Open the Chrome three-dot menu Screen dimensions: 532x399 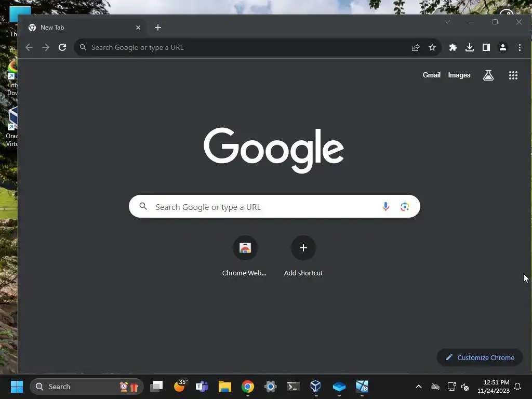click(520, 47)
